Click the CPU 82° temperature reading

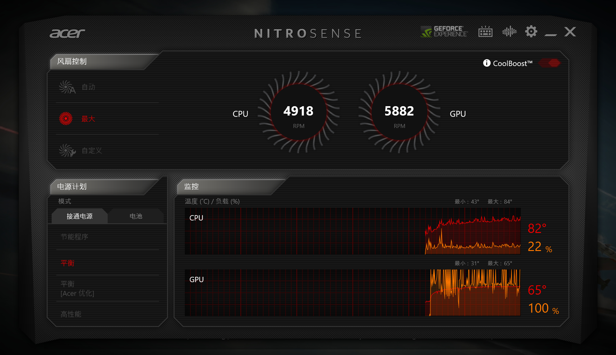tap(537, 229)
